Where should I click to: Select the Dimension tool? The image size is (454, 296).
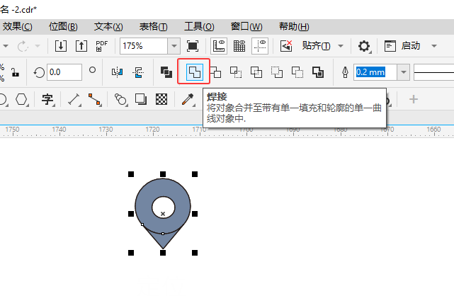pos(74,99)
